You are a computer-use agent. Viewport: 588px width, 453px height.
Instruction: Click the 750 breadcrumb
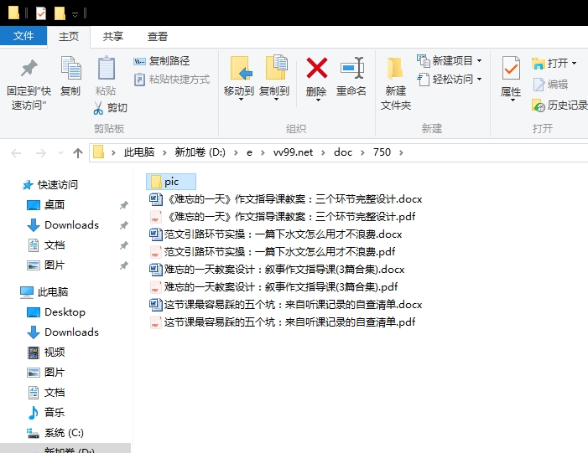tap(382, 152)
